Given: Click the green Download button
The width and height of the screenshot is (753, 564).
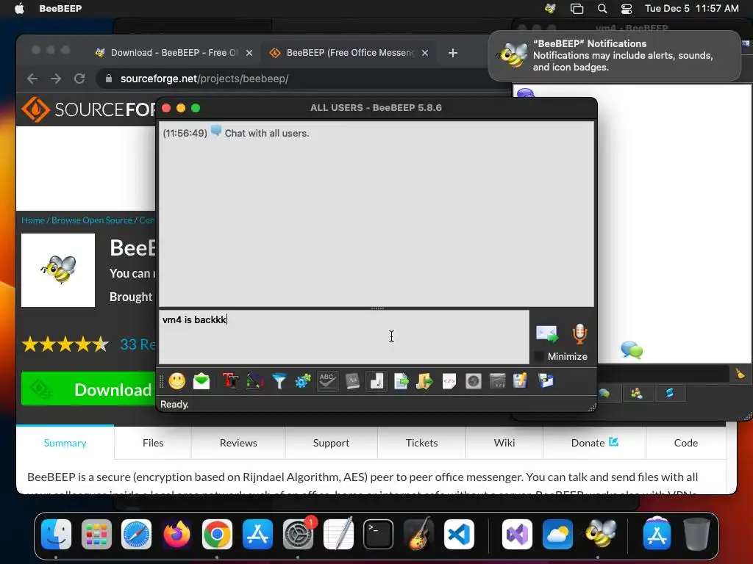Looking at the screenshot, I should tap(89, 389).
